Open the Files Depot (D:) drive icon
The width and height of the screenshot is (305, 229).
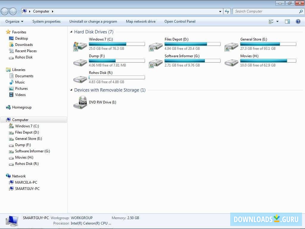[155, 46]
